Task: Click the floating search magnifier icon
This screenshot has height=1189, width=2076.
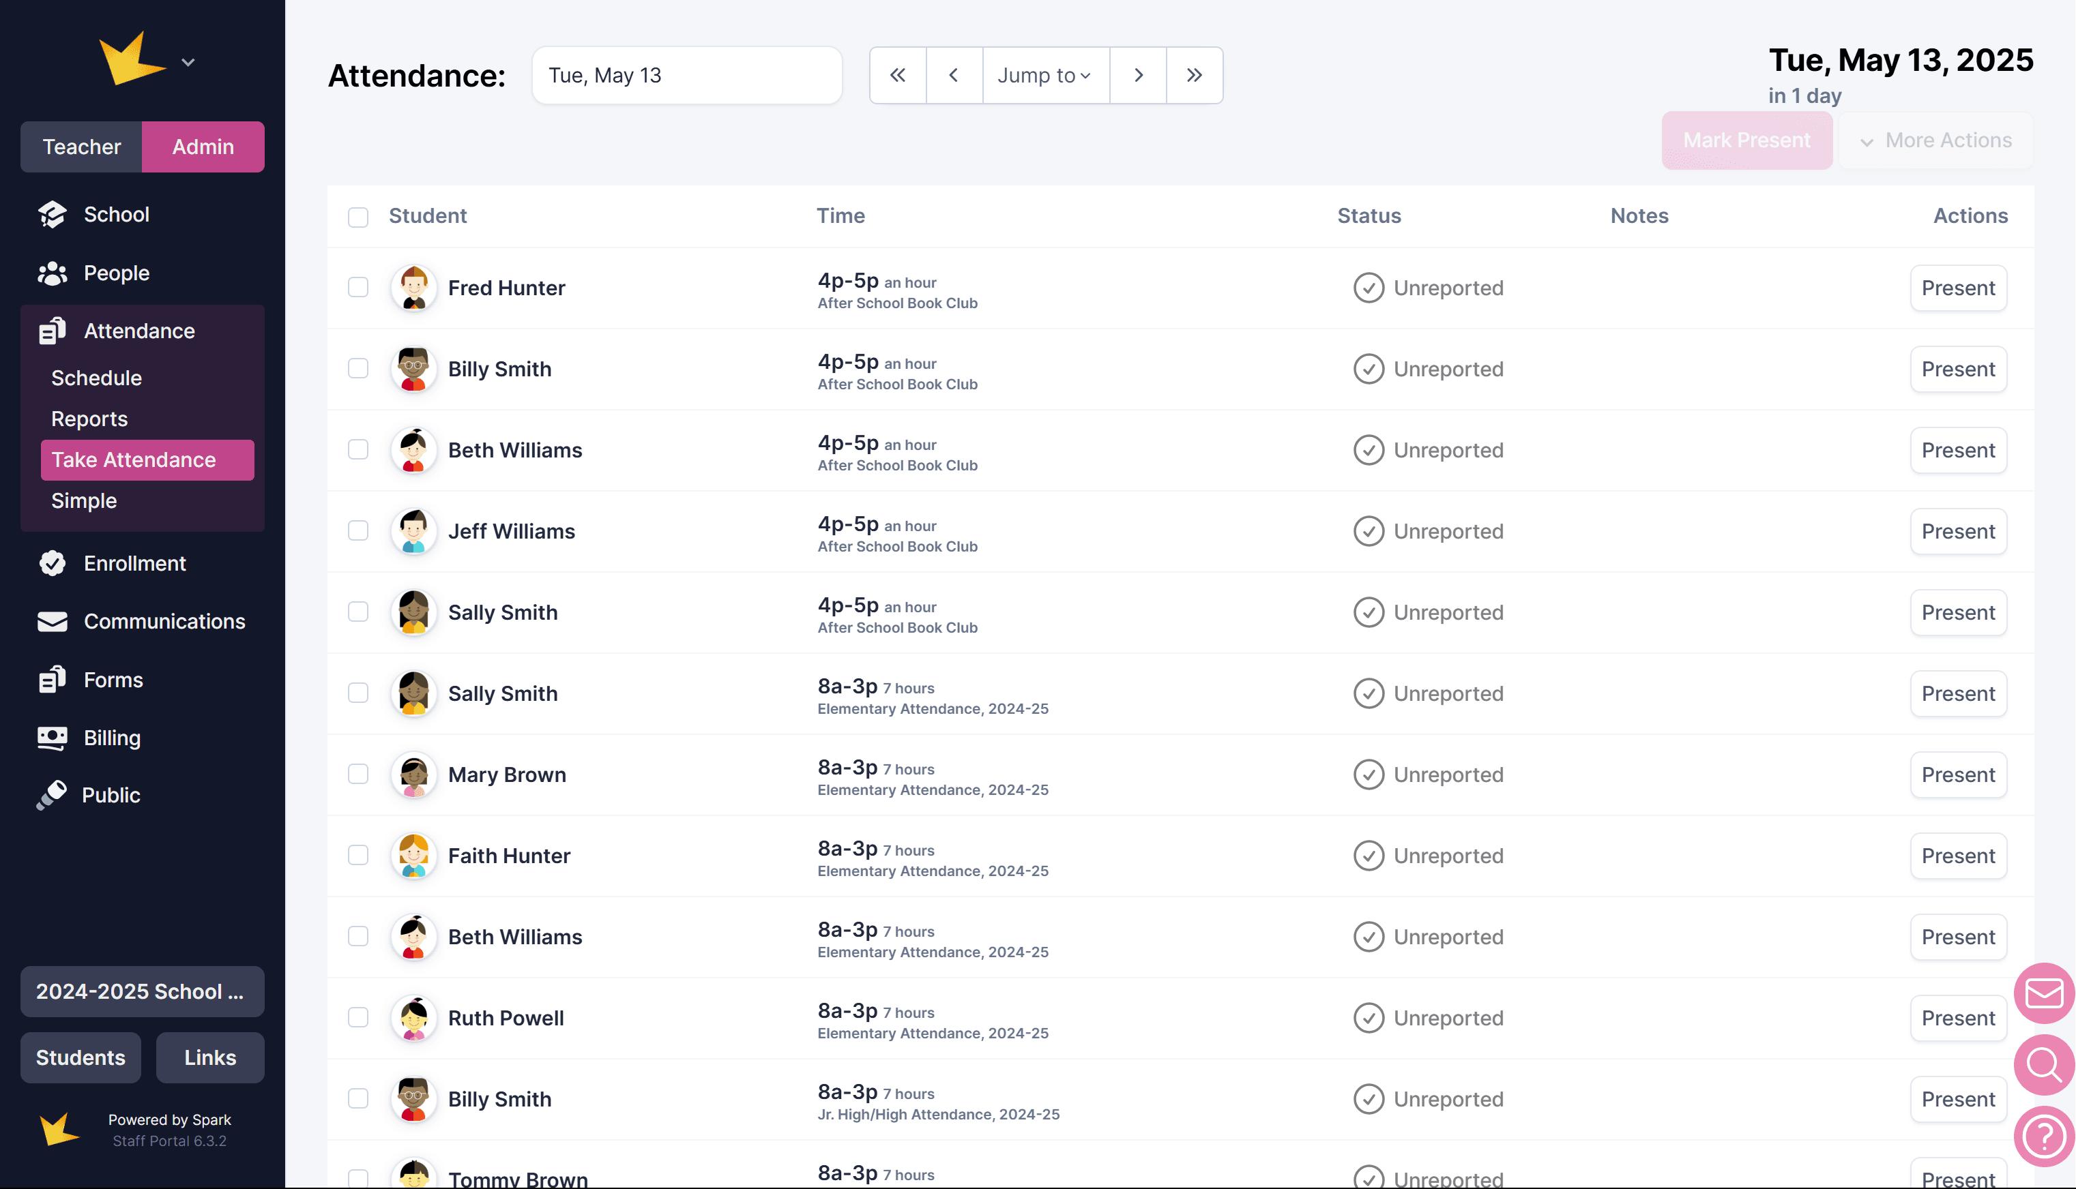Action: pos(2044,1064)
